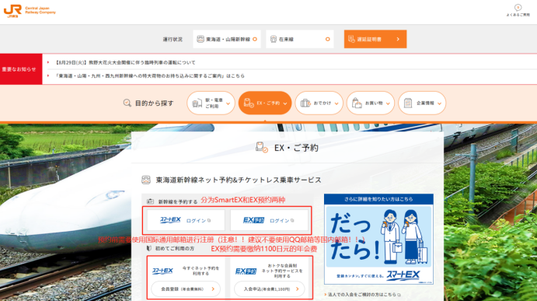Screen dimensions: 537x301
Task: Click the document icon on 遅延証明書 button
Action: pyautogui.click(x=351, y=39)
